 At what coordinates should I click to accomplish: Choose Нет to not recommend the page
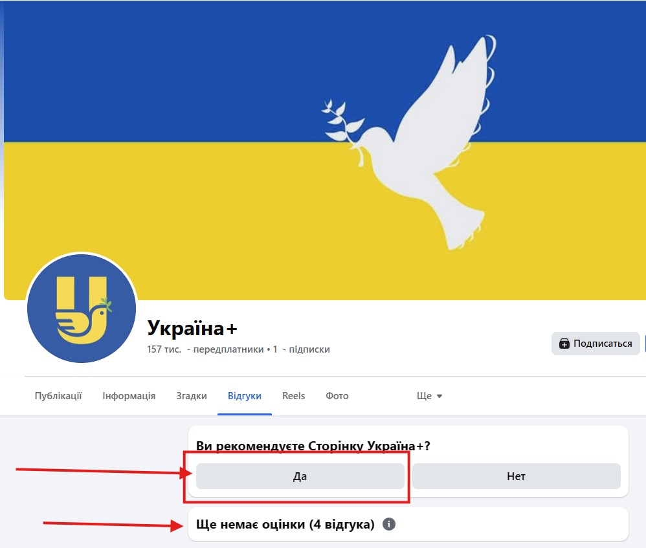click(517, 476)
